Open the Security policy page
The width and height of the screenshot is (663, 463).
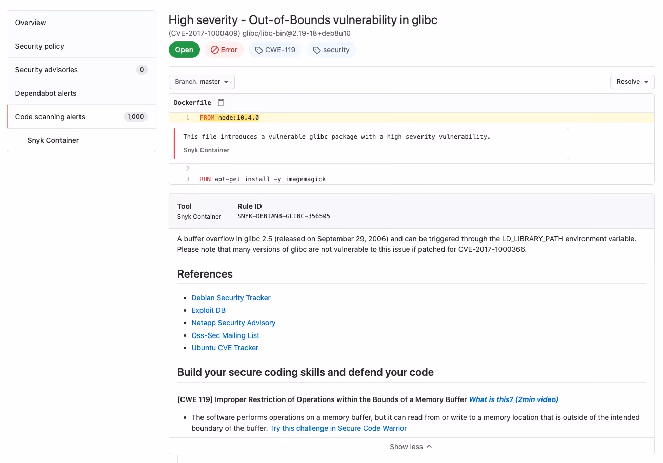click(39, 46)
